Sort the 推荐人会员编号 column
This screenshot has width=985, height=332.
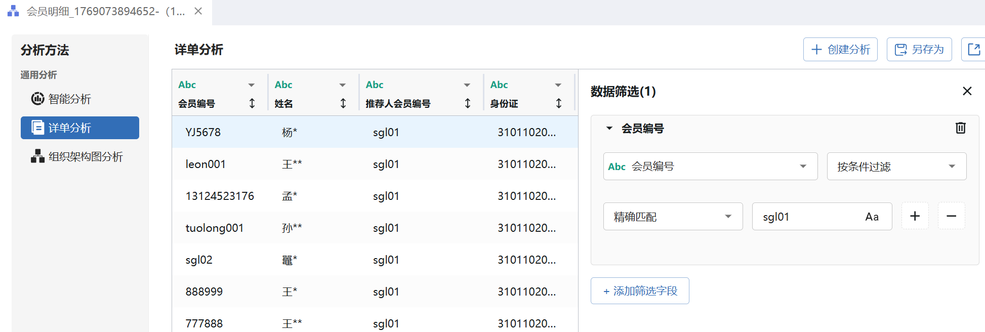pos(467,103)
